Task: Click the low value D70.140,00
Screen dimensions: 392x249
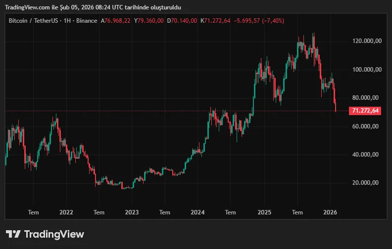Action: pyautogui.click(x=182, y=21)
